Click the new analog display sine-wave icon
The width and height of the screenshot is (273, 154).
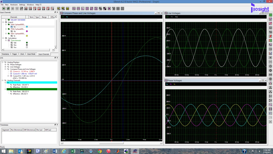point(74,9)
